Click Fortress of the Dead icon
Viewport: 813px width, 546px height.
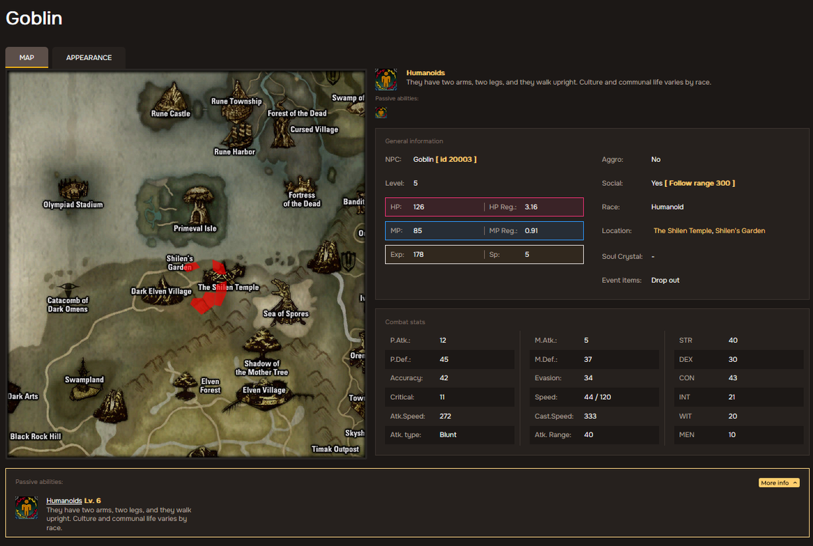click(x=301, y=184)
